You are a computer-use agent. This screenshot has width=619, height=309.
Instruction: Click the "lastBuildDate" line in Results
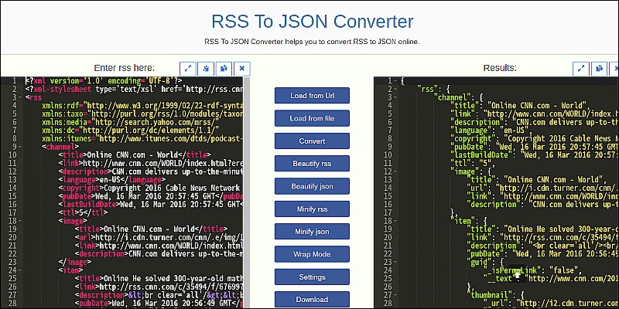[535, 155]
